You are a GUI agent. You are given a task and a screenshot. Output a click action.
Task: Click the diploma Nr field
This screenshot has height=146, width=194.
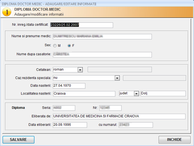pyautogui.click(x=110, y=108)
